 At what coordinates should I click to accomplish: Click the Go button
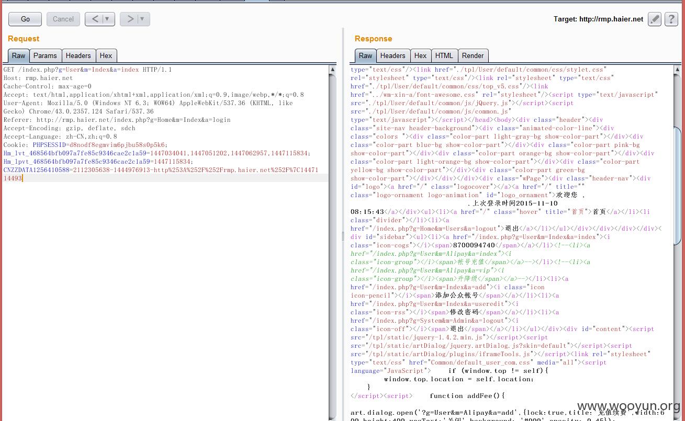click(25, 19)
